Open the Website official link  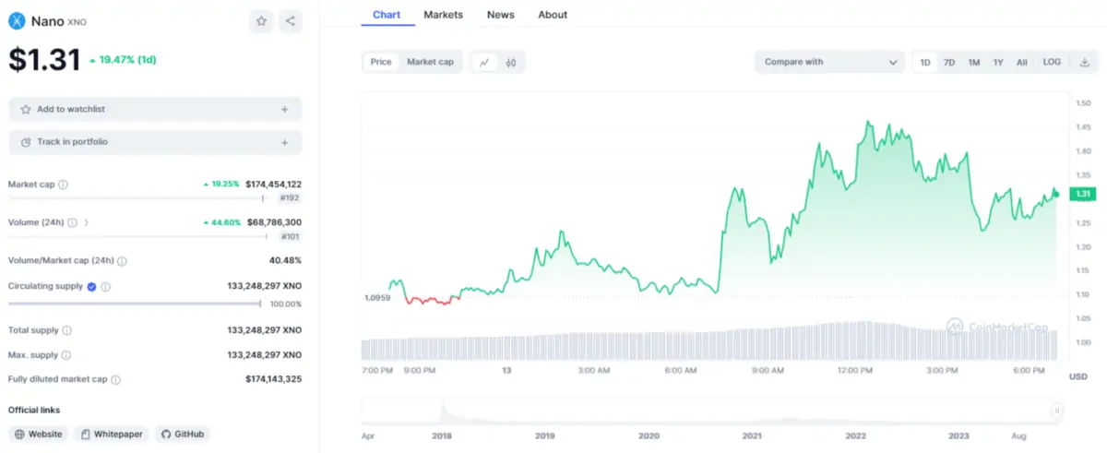pyautogui.click(x=39, y=434)
